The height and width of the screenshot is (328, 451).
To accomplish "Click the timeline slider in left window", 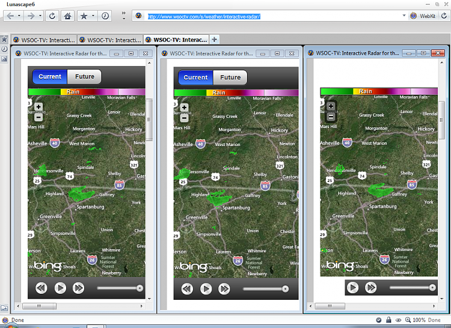I will point(120,288).
